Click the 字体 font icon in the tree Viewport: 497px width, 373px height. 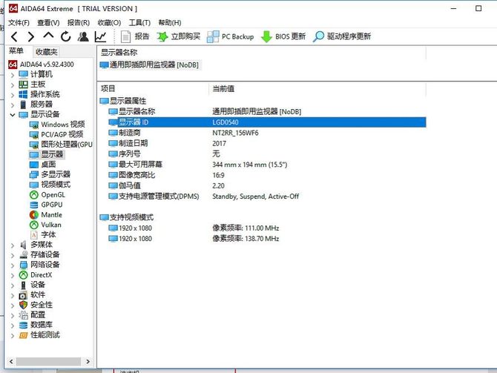(34, 235)
